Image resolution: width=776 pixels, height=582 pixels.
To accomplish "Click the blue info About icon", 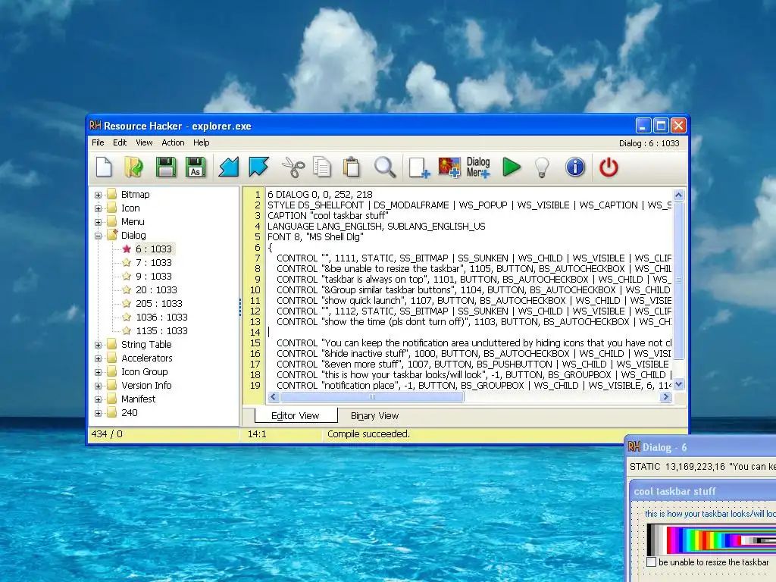I will [575, 167].
